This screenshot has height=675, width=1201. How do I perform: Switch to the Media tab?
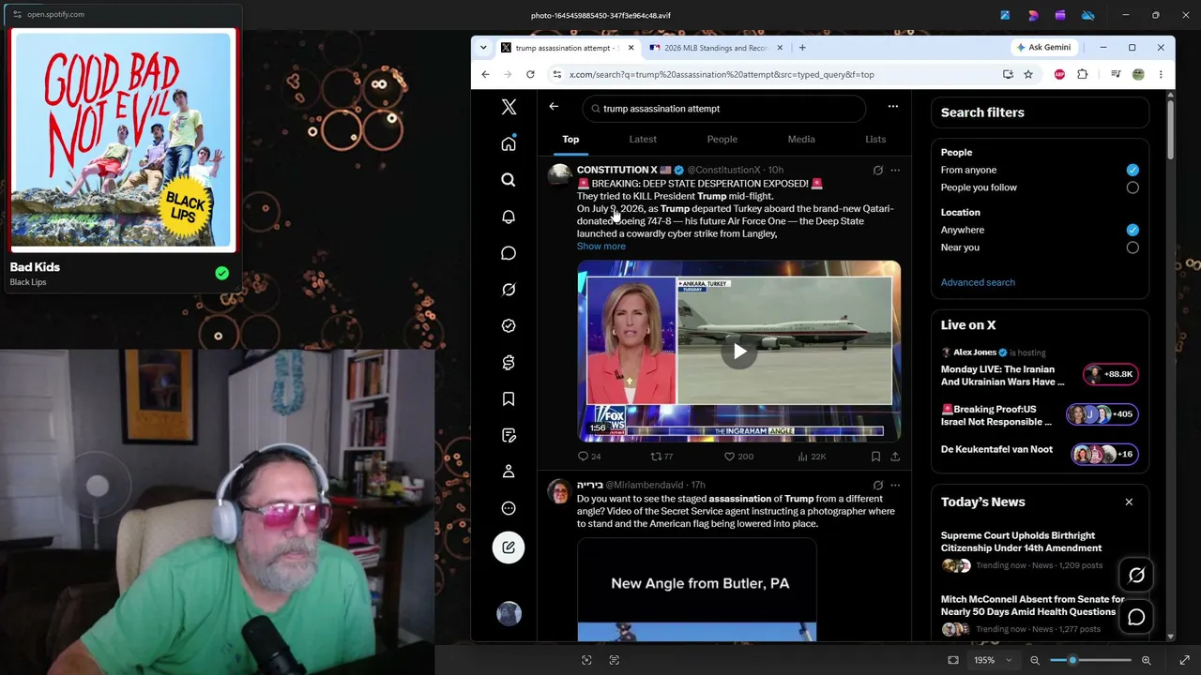(x=801, y=139)
